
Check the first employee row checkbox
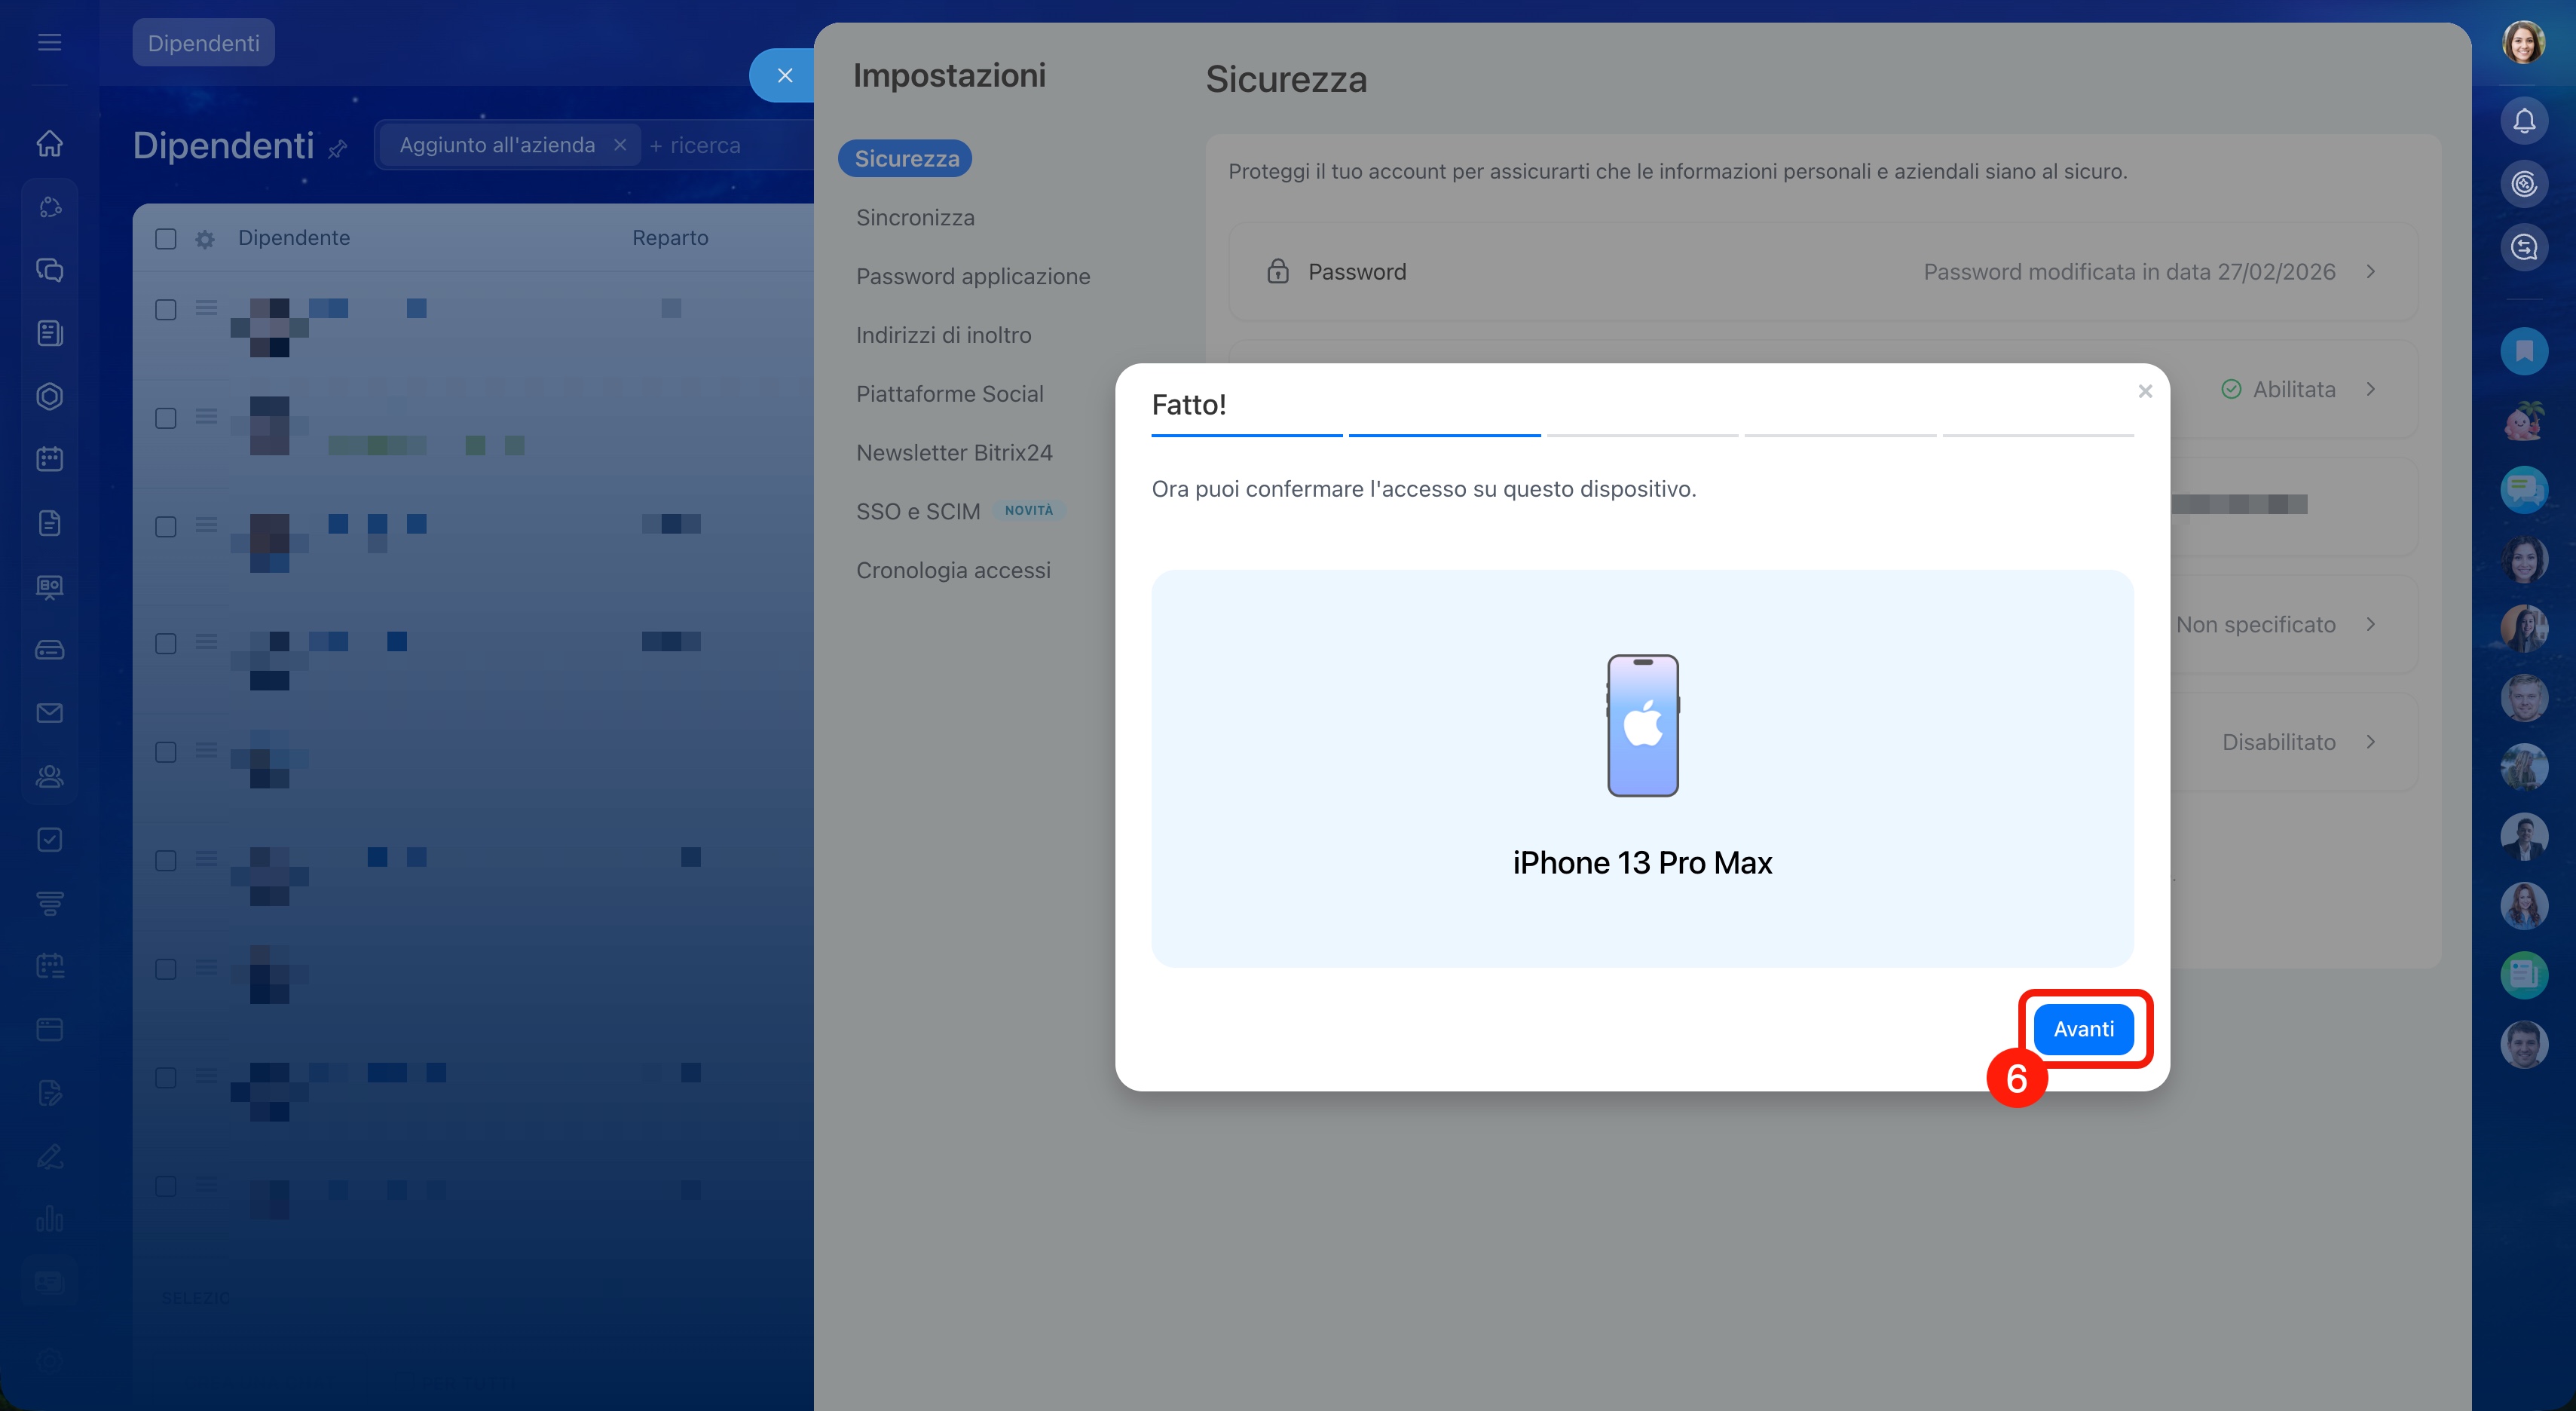tap(166, 310)
